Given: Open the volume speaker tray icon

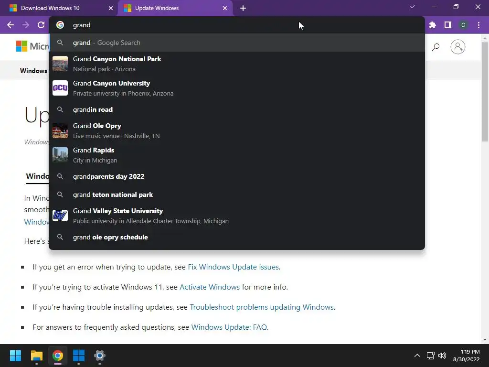Looking at the screenshot, I should [442, 356].
